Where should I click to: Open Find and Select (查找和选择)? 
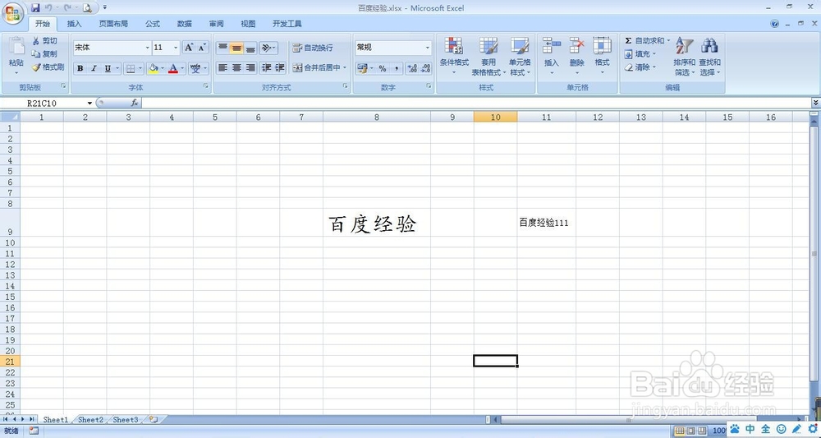(710, 56)
